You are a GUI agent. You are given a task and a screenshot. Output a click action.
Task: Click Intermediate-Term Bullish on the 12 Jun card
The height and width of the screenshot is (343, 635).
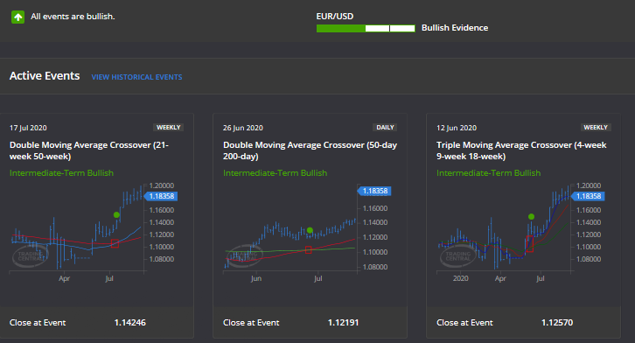point(488,173)
